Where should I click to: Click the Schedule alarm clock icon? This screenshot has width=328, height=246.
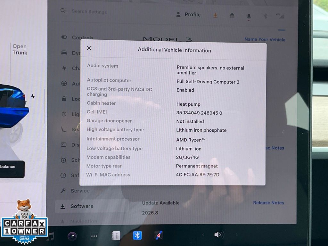tap(63, 160)
